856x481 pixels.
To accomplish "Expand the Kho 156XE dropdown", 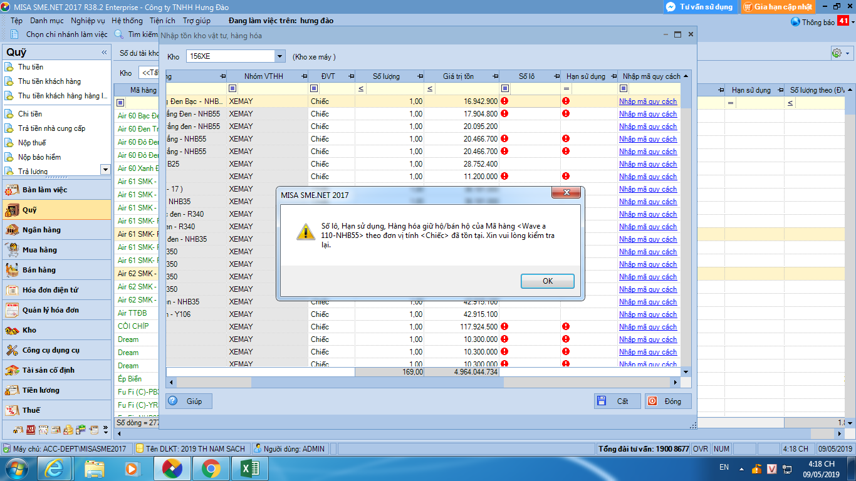I will pyautogui.click(x=279, y=56).
